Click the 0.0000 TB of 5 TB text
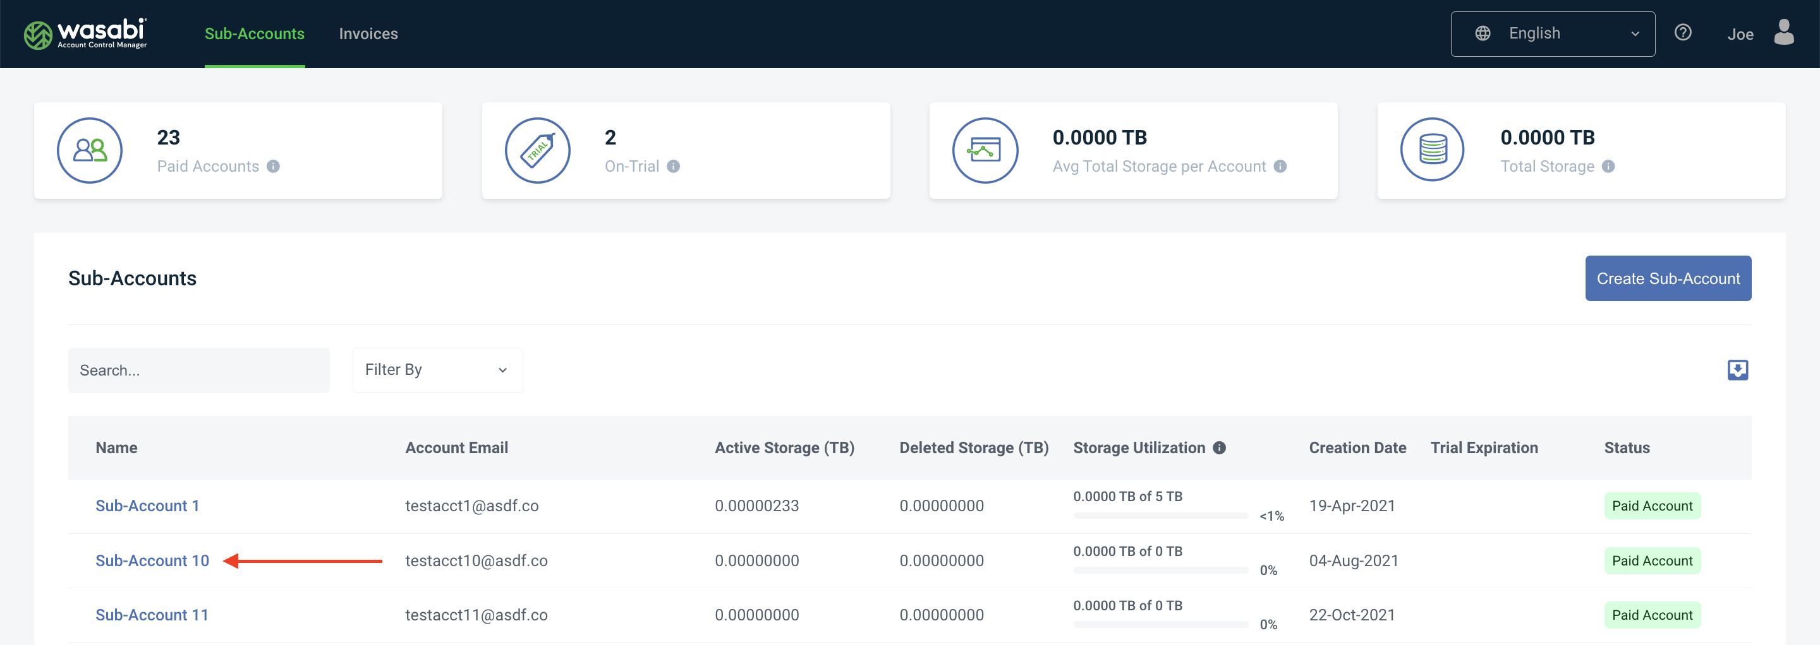Screen dimensions: 1820x645 (1127, 496)
